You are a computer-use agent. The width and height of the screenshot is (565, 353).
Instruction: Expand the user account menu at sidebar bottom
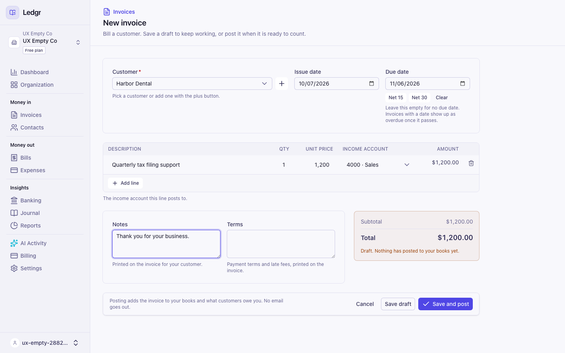click(45, 343)
